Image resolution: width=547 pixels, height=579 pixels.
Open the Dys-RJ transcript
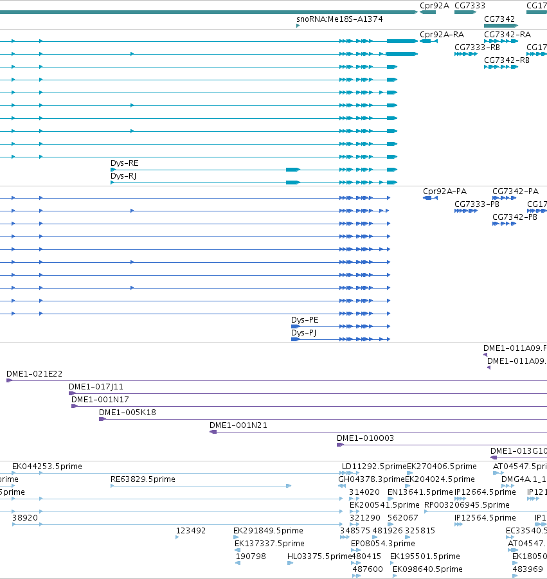click(123, 176)
